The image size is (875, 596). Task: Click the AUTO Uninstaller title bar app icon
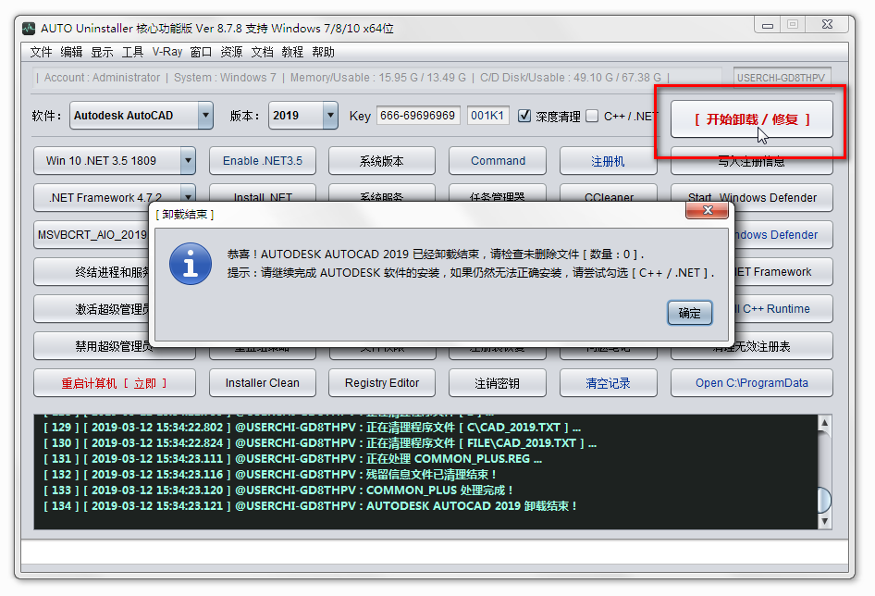(x=29, y=28)
